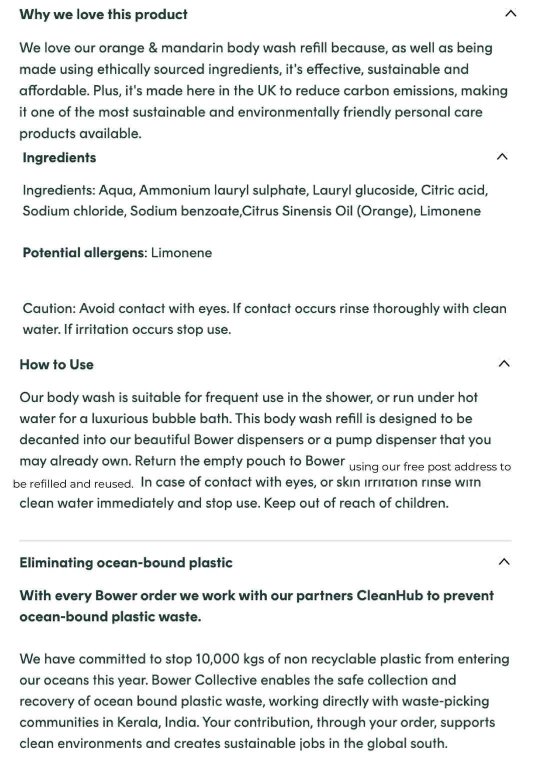Image resolution: width=540 pixels, height=764 pixels.
Task: Collapse the How to Use chevron
Action: pos(504,363)
